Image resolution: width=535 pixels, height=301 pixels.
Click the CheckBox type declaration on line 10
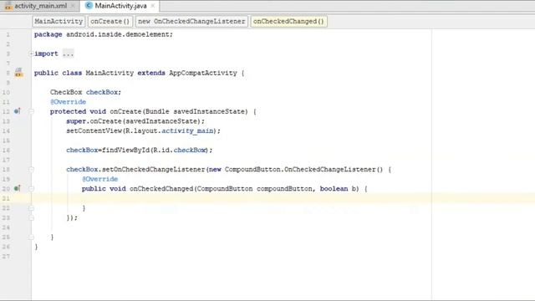(x=66, y=92)
